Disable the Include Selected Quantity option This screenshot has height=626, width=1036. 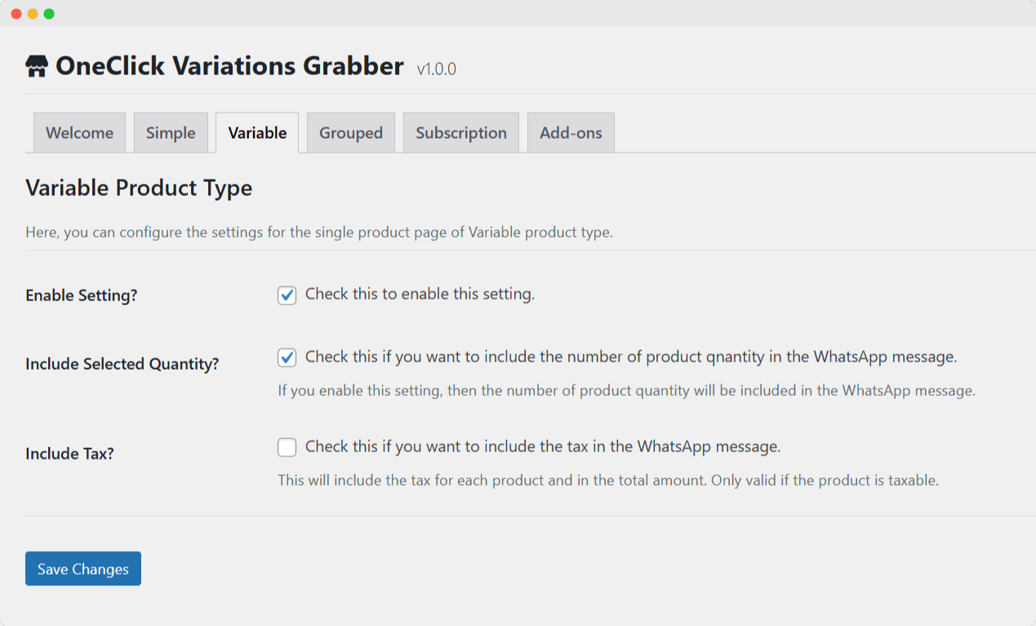pyautogui.click(x=287, y=357)
